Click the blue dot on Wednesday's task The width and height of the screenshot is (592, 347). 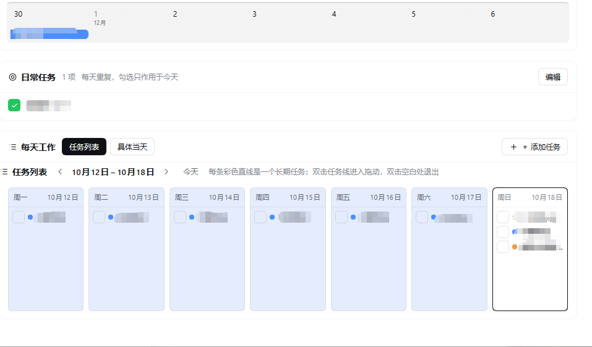192,217
